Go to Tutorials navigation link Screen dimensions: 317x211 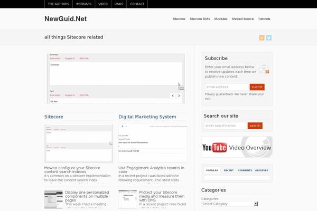pos(264,19)
